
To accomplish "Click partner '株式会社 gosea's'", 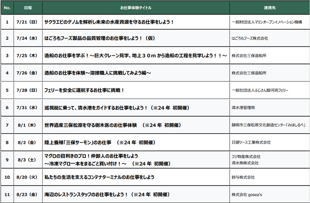I will click(x=247, y=195).
